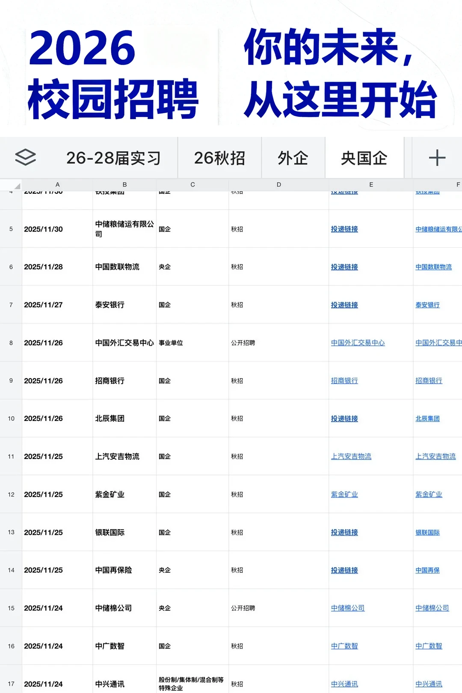Screen dimensions: 462x693
Task: Select cell 紫金矿业 in column B
Action: coord(124,494)
